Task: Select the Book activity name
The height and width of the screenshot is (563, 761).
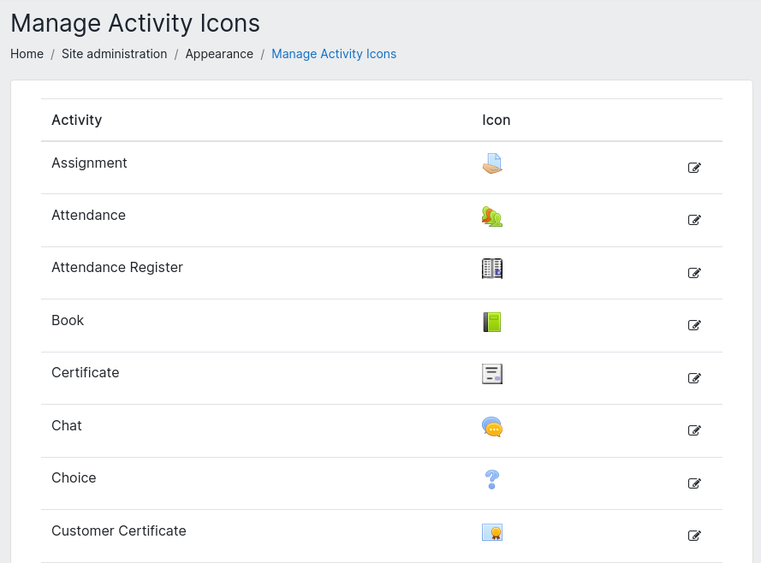Action: (x=68, y=321)
